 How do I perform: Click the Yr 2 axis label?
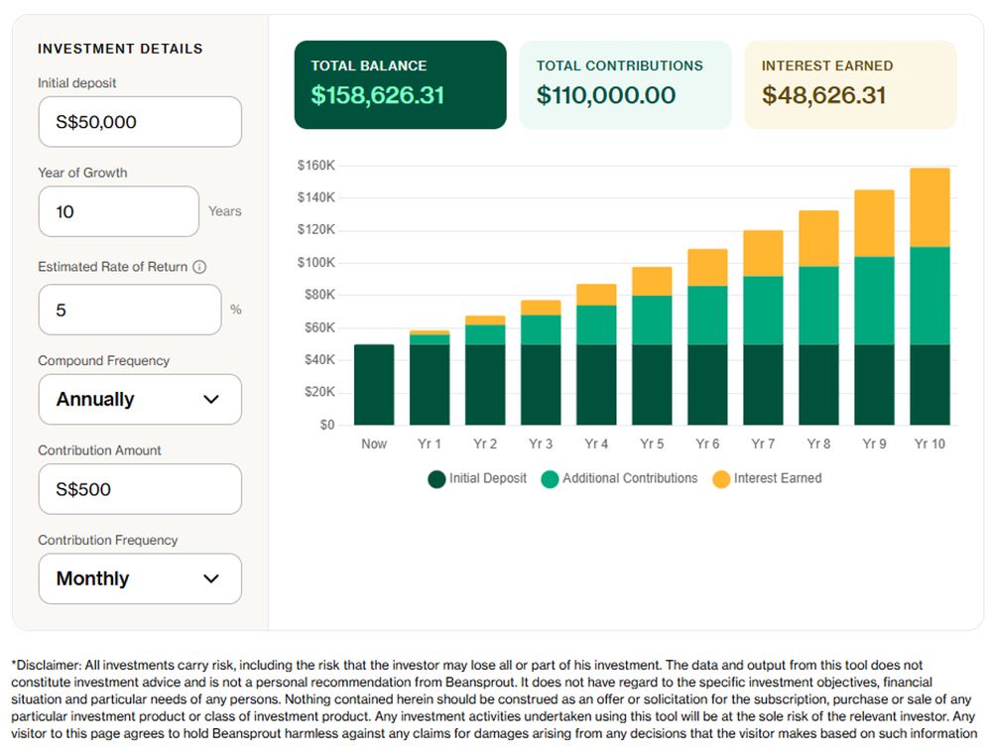coord(485,444)
